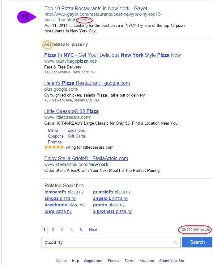Click the Little Caesars star rating
213x265 pixels.
click(x=54, y=147)
